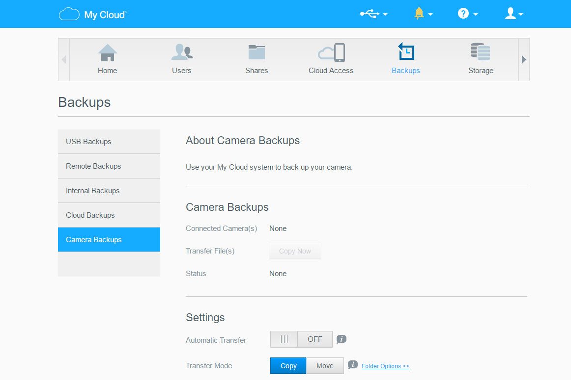Click the Copy Now button
The image size is (571, 380).
(x=295, y=251)
